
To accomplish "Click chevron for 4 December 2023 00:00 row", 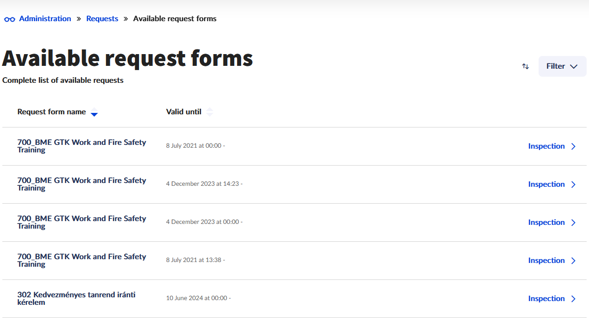I will pos(573,223).
